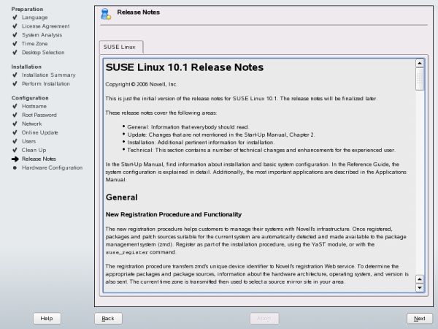Click the checkmark next to Language
438x329 pixels.
(15, 18)
